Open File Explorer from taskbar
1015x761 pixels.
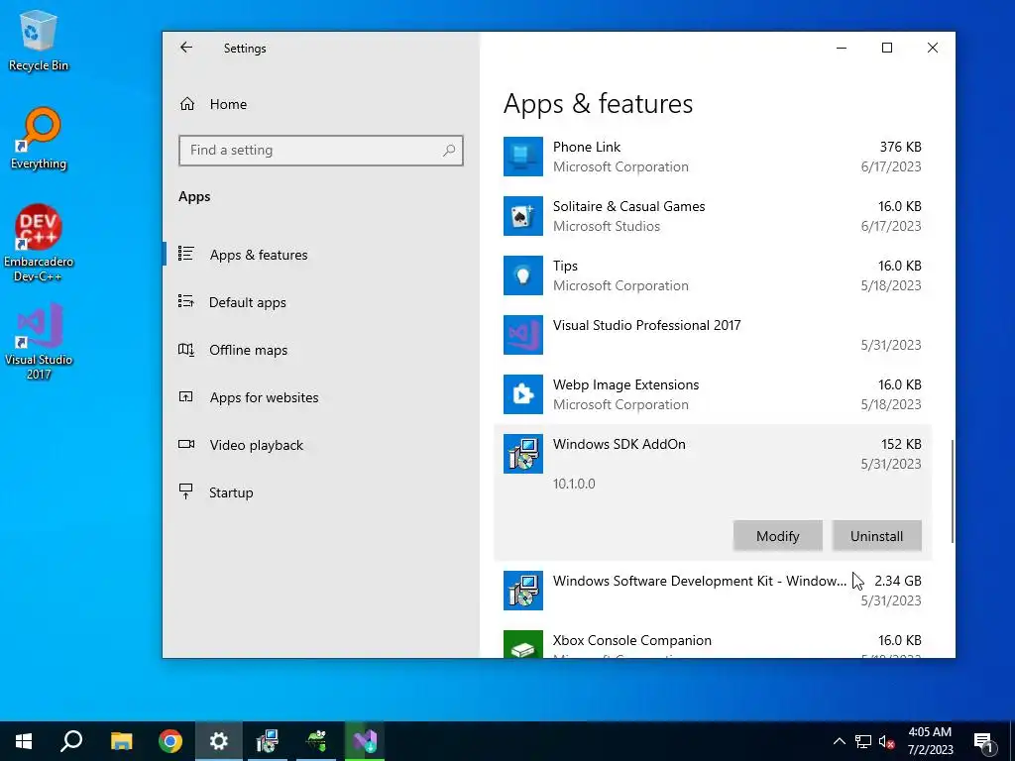click(121, 741)
